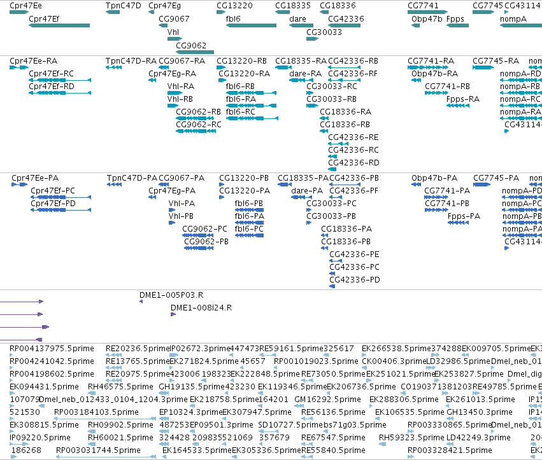Select the CG7741-RB transcript label

[x=447, y=87]
